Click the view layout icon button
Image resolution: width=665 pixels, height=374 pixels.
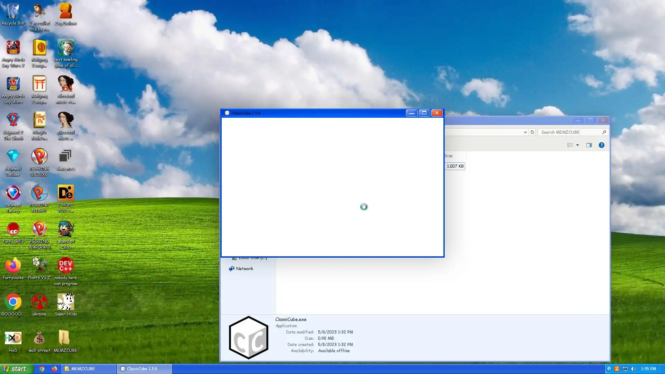pos(570,145)
